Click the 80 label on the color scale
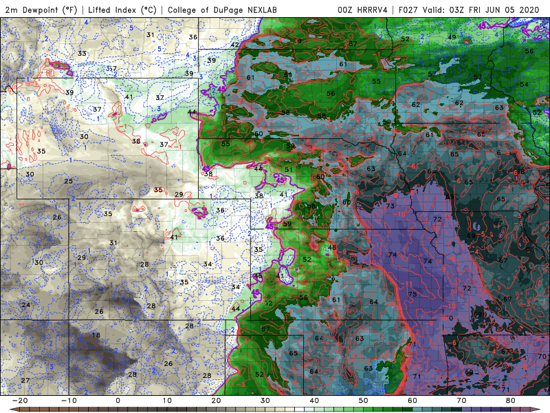Screen dimensions: 550x413 (511, 401)
